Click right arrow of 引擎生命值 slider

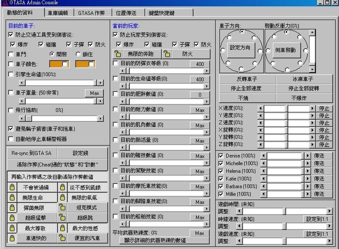[100, 83]
